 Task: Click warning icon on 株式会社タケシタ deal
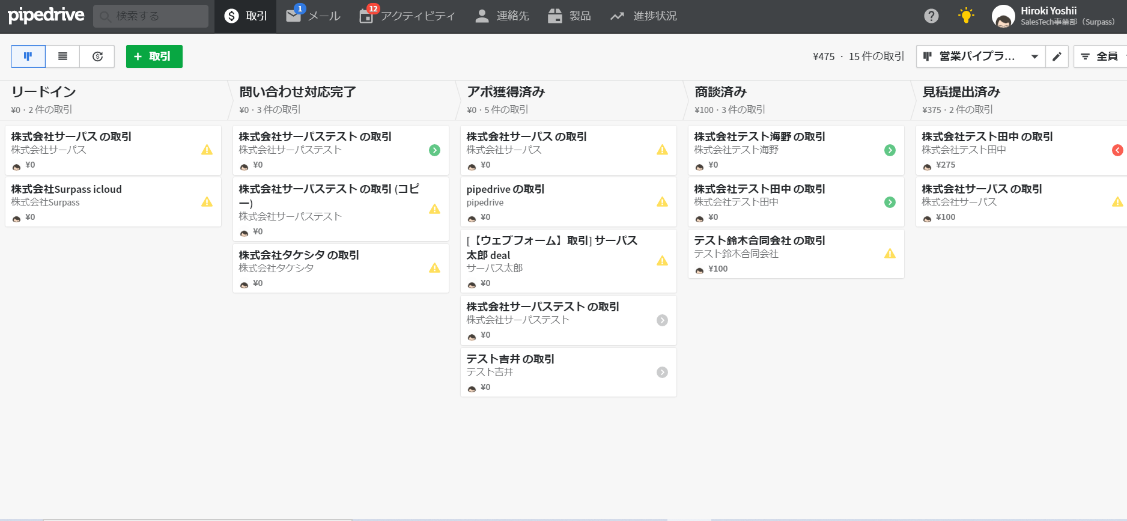[434, 268]
